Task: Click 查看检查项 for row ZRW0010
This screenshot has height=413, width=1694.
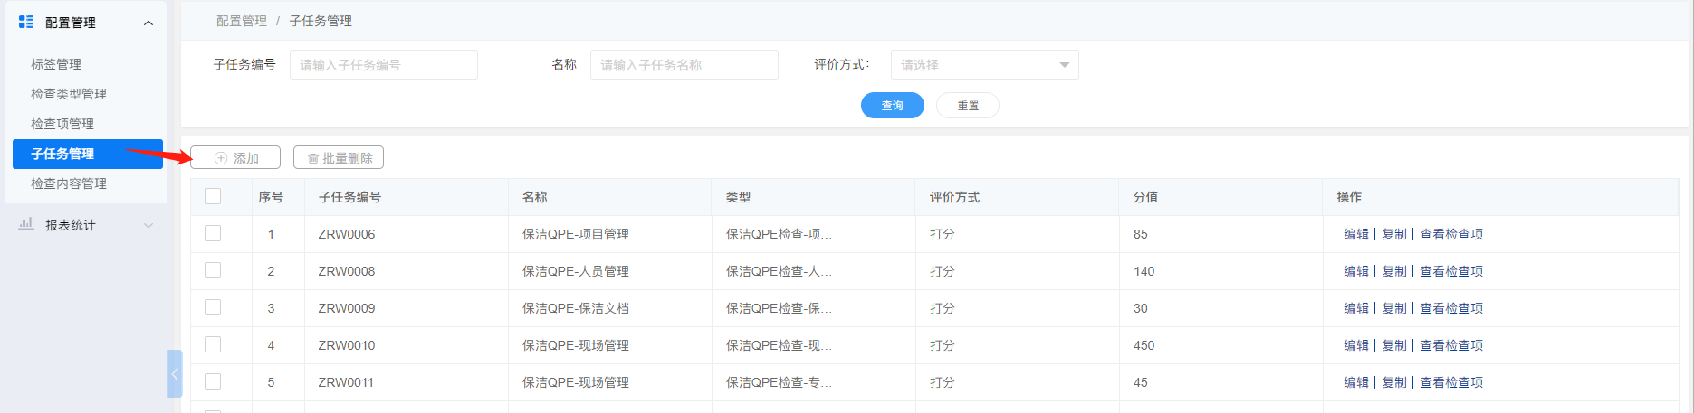Action: tap(1451, 345)
